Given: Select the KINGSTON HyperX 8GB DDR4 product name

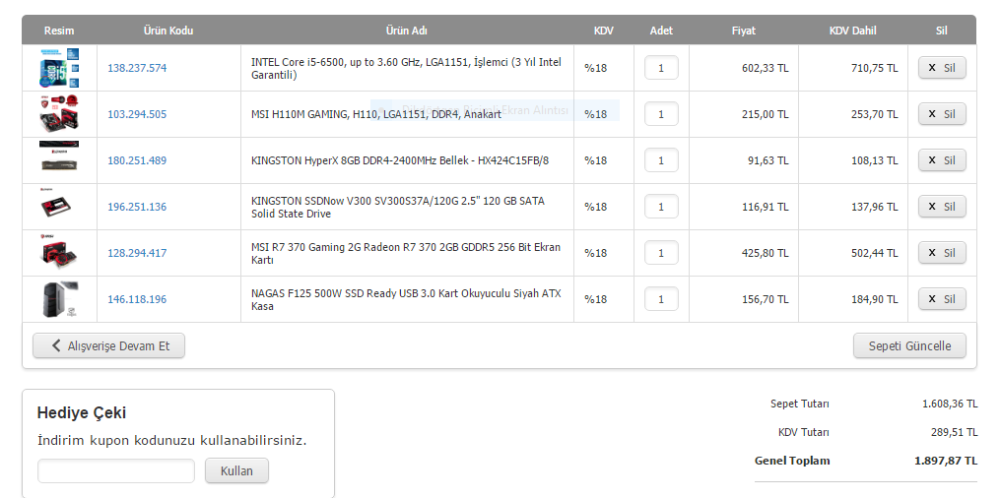Looking at the screenshot, I should (400, 160).
